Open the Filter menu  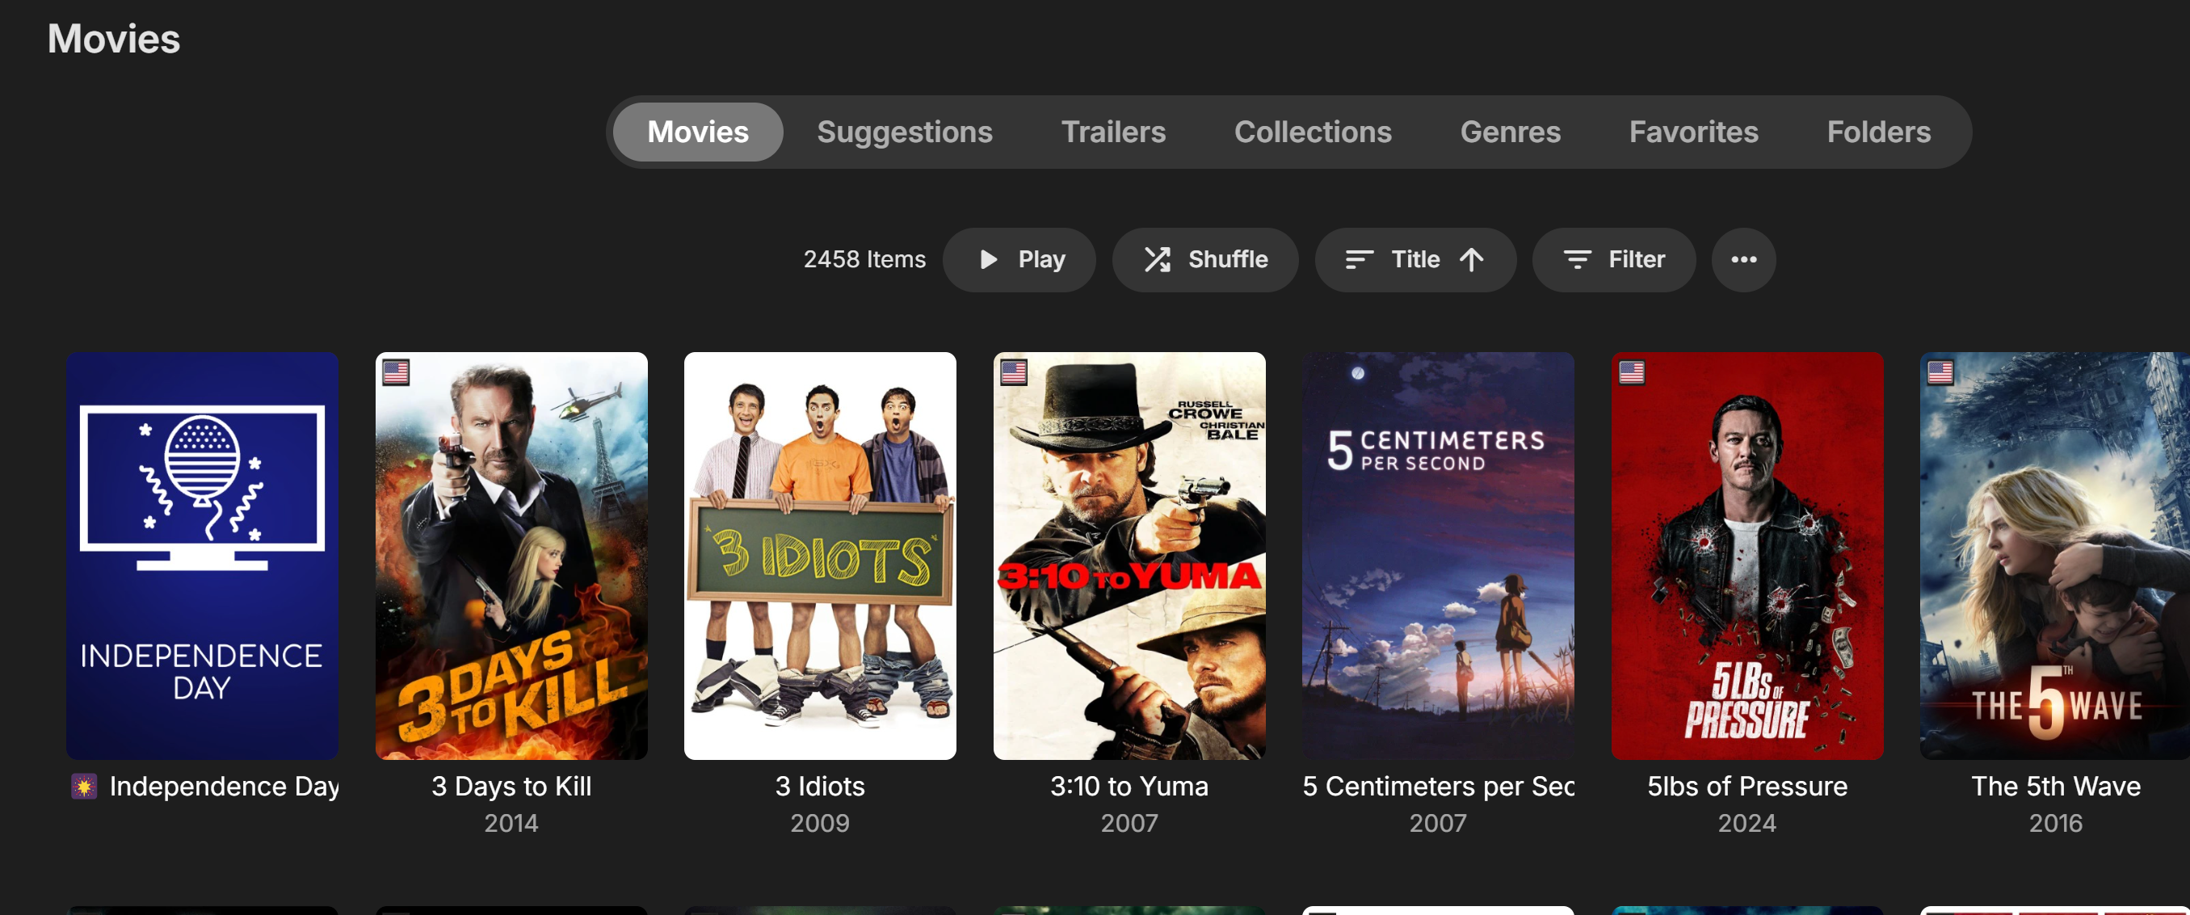click(x=1613, y=259)
